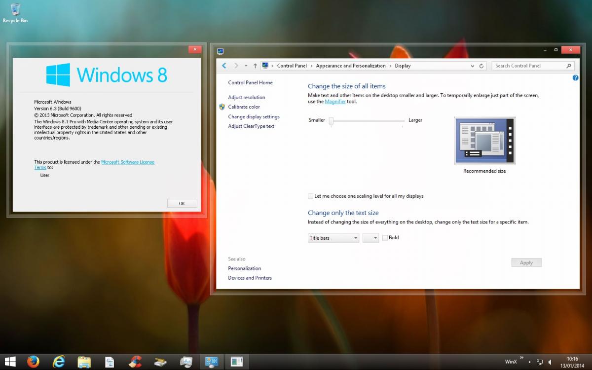Toggle the Bold checkbox

pyautogui.click(x=385, y=238)
